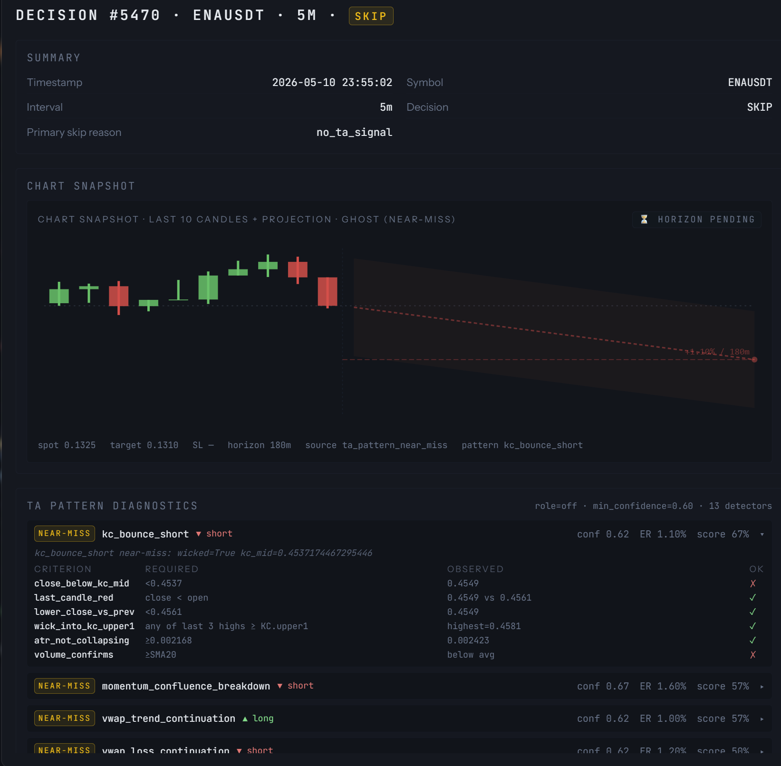Click the green check for lower_close_vs_prev
Image resolution: width=781 pixels, height=766 pixels.
[753, 612]
